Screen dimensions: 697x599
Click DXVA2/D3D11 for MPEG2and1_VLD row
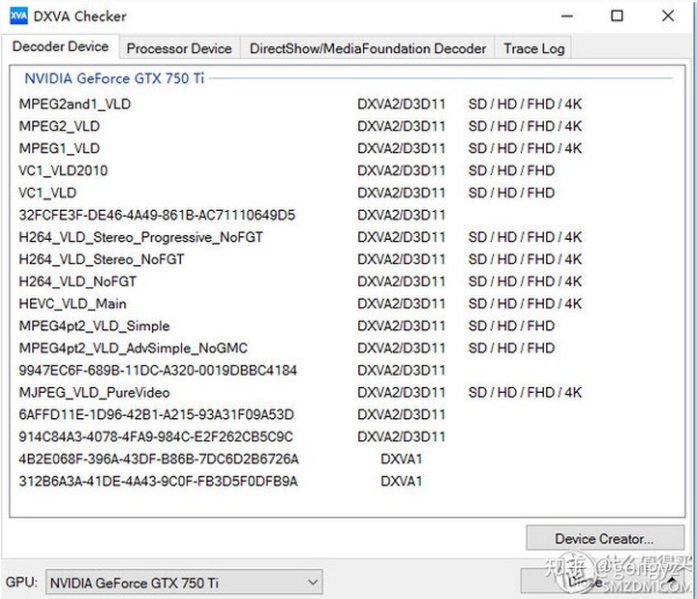401,104
